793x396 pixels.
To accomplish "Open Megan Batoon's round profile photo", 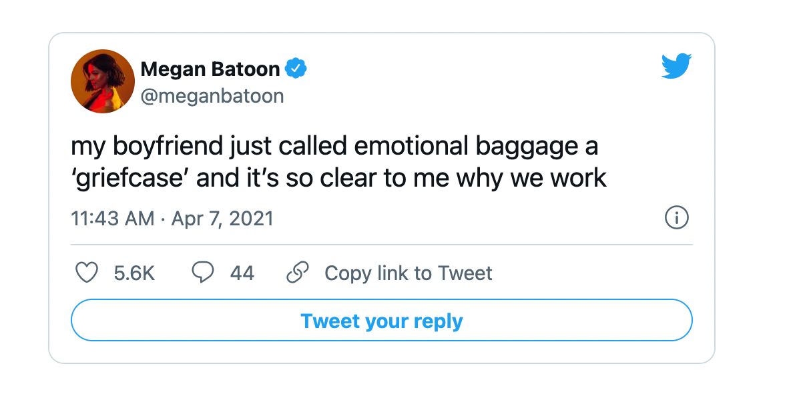I will click(x=103, y=81).
